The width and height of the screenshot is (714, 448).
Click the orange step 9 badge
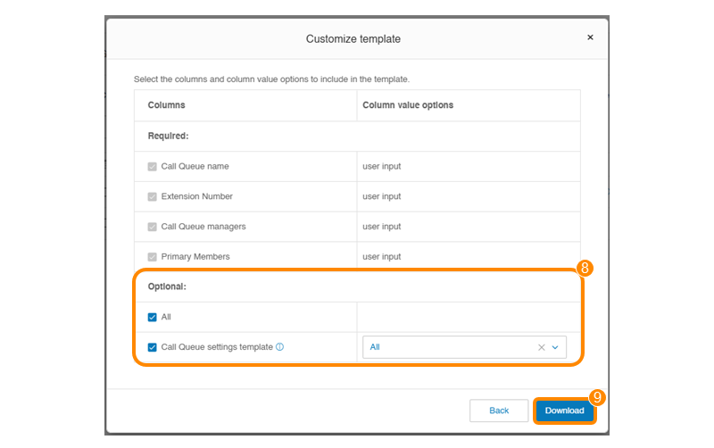point(598,398)
